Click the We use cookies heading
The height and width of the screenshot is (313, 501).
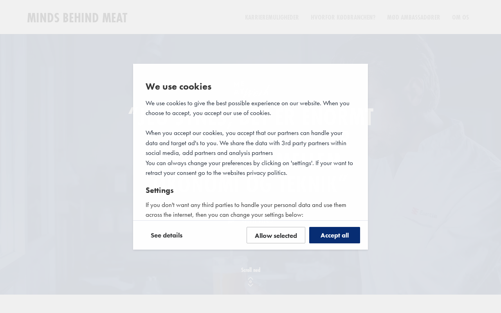tap(178, 86)
